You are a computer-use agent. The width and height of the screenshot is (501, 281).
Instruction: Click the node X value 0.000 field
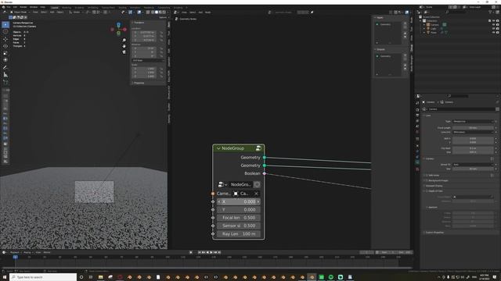click(239, 201)
